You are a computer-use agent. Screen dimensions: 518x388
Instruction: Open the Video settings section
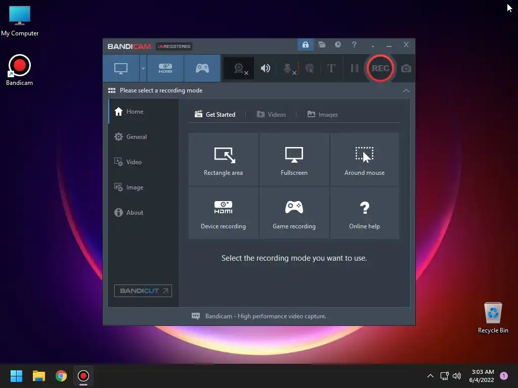click(143, 162)
